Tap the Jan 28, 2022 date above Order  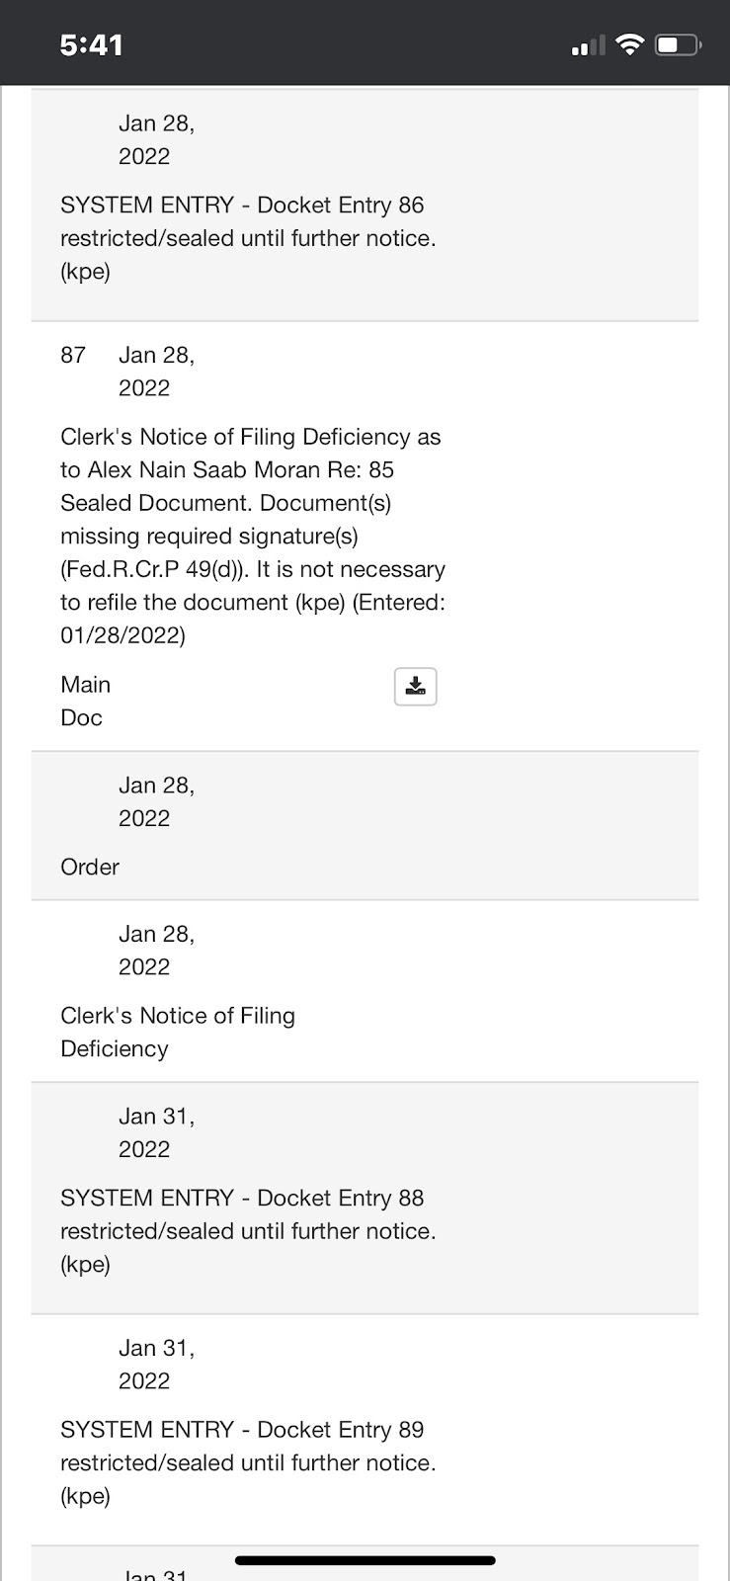[156, 801]
